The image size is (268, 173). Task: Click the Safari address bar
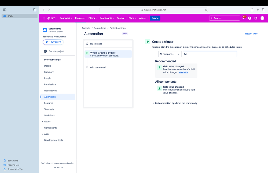153,10
